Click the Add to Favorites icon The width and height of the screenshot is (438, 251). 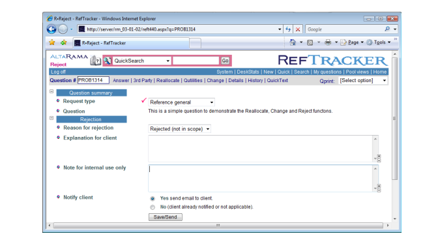point(64,42)
